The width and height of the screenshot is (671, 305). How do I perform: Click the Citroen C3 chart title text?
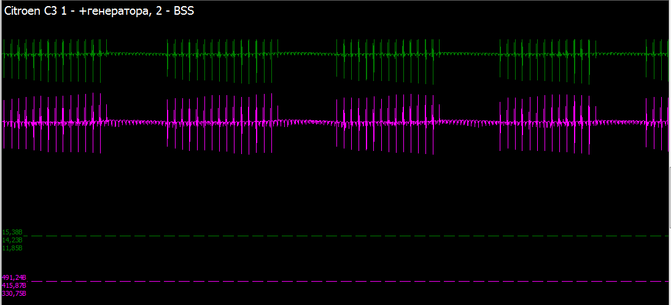pyautogui.click(x=99, y=11)
